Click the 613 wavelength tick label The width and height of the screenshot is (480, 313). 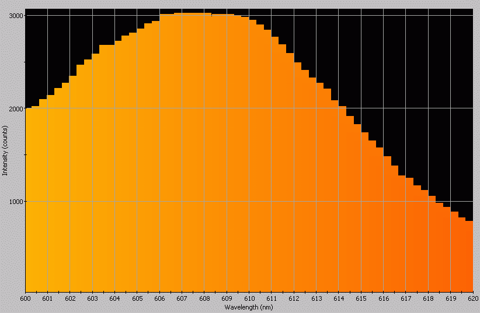pos(316,298)
